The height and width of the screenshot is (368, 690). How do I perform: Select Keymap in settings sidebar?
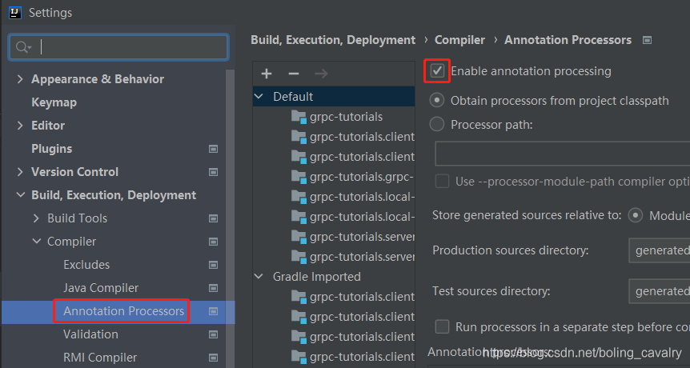point(54,102)
